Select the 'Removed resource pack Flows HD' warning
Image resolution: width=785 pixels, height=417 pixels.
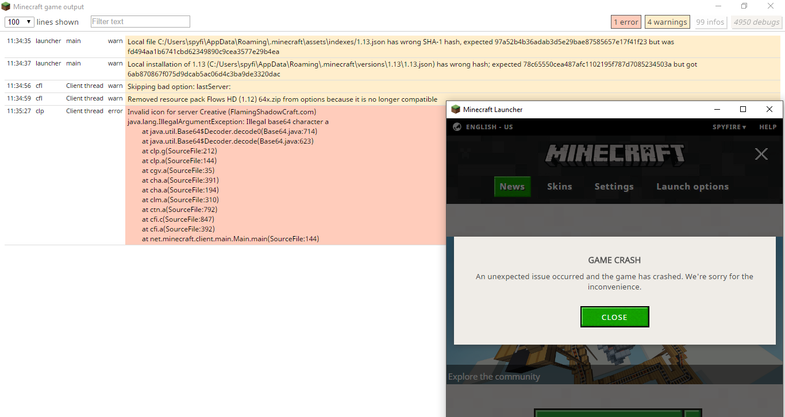282,99
